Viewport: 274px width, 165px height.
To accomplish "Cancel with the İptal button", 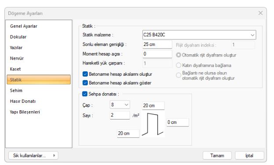I will 249,155.
